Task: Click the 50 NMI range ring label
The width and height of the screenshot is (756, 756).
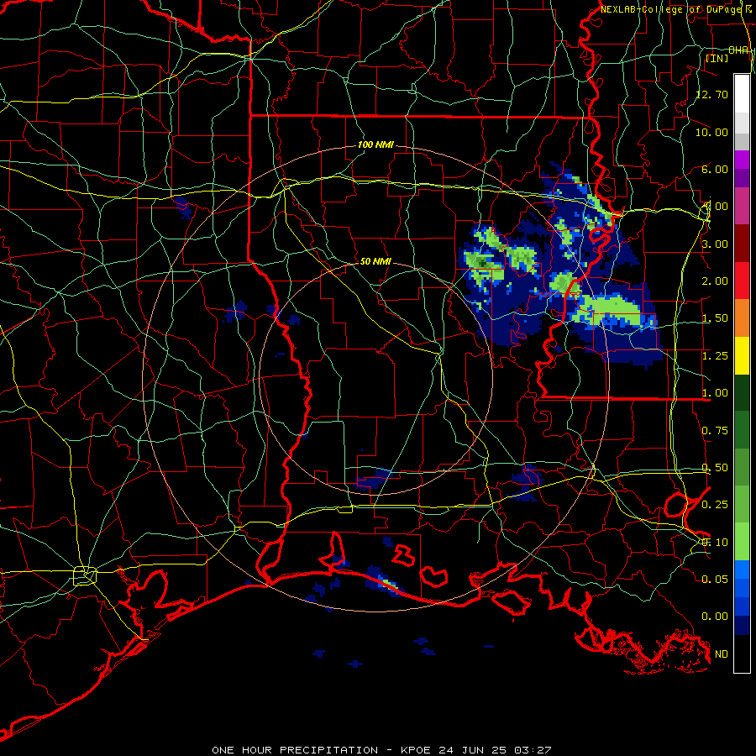Action: click(375, 261)
